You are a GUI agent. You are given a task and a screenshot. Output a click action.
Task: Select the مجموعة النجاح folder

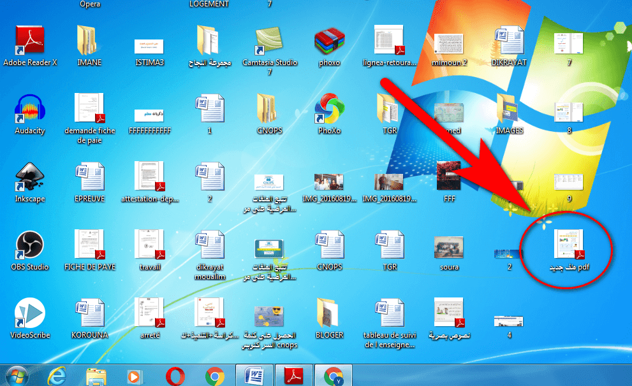(x=207, y=40)
